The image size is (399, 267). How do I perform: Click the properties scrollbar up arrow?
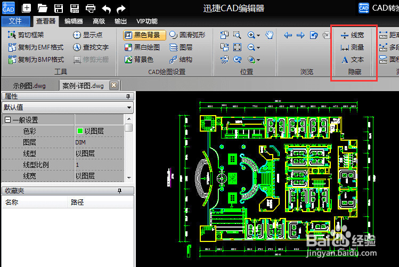129,119
